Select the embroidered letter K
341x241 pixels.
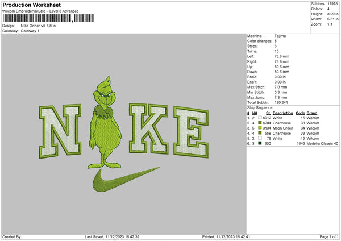148,128
